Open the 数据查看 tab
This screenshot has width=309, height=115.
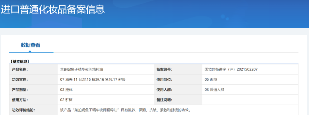(x=31, y=45)
